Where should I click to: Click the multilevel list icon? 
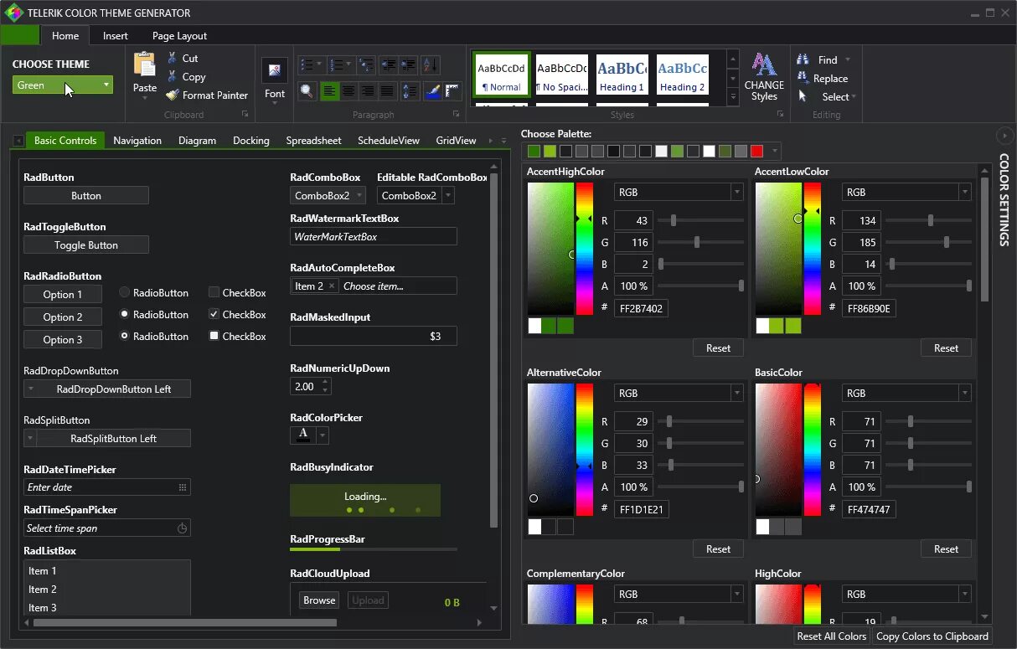[x=366, y=64]
